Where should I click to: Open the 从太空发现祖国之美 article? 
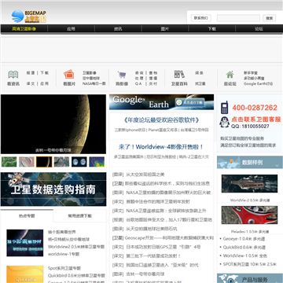click(145, 175)
